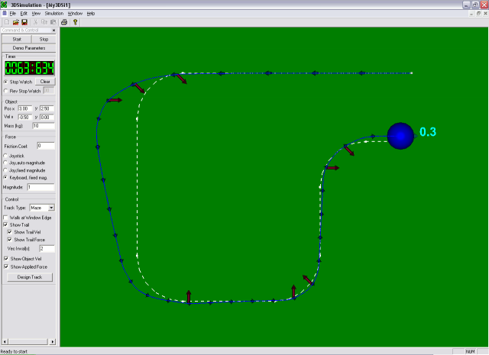Click the Cut scissors toolbar icon

tap(36, 22)
